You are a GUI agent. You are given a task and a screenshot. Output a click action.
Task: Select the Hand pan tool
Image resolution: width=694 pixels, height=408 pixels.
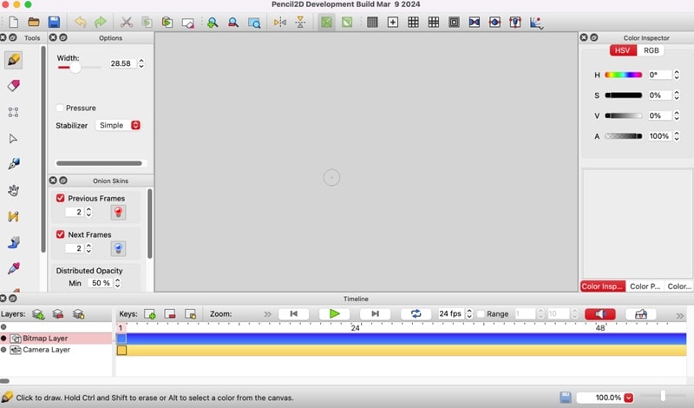tap(13, 190)
